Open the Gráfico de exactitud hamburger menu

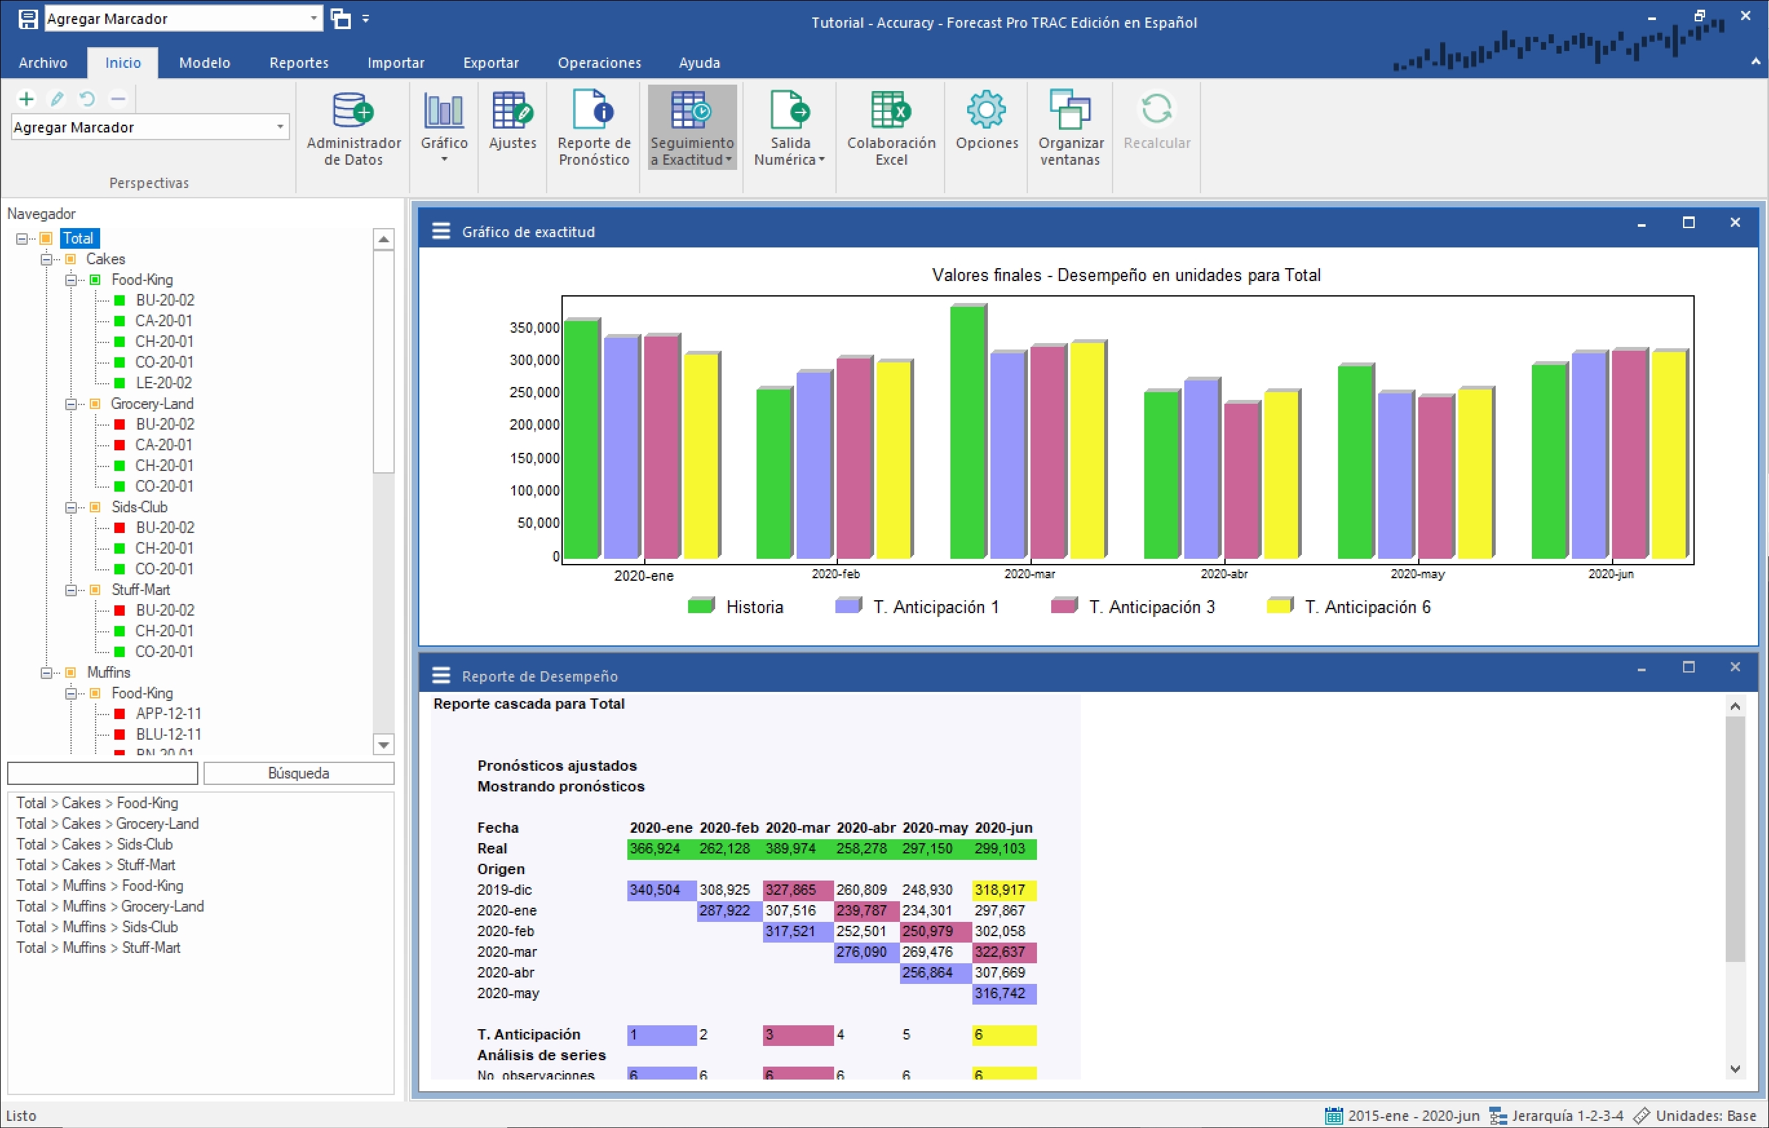click(x=441, y=231)
